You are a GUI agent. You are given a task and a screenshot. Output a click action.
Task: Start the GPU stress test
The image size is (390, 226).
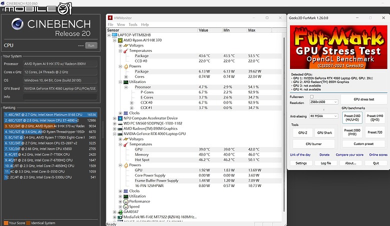pos(364,99)
